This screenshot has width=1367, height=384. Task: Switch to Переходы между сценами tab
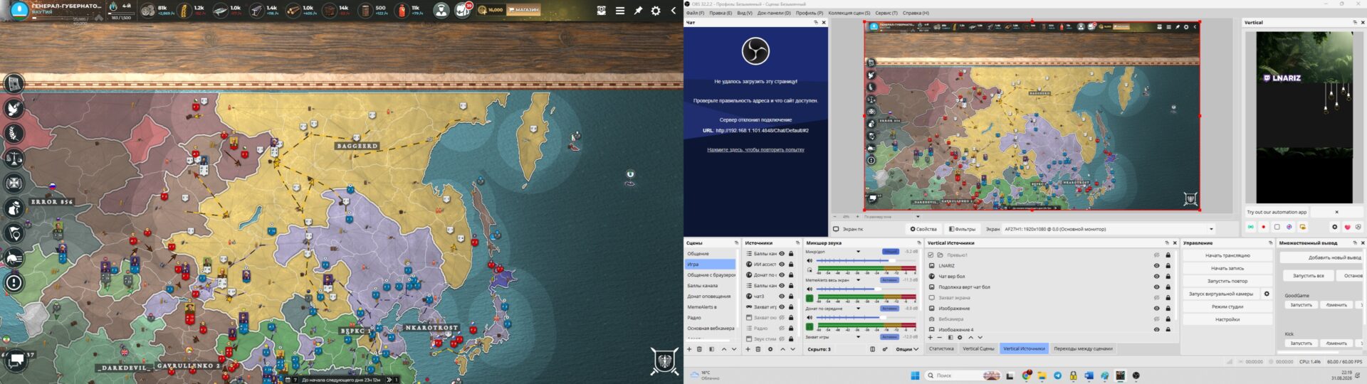point(1083,348)
